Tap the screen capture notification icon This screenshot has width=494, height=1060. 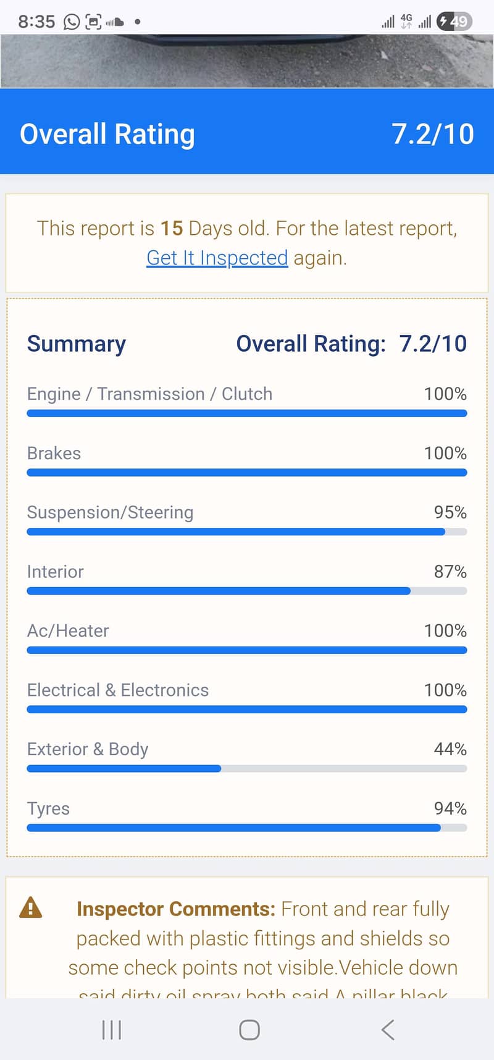pyautogui.click(x=93, y=22)
